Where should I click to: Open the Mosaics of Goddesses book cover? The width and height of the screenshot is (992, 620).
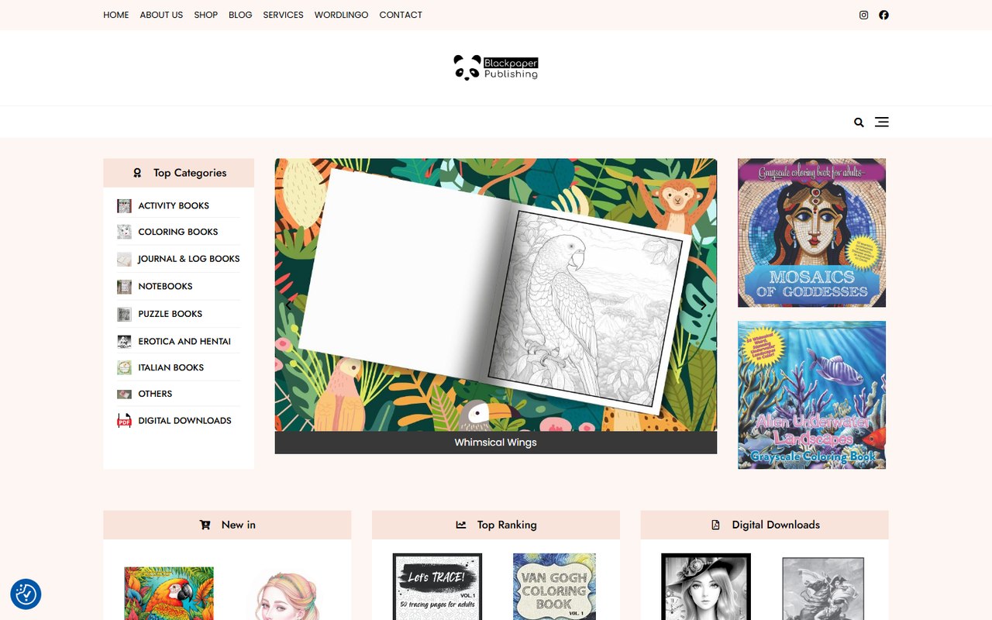811,232
